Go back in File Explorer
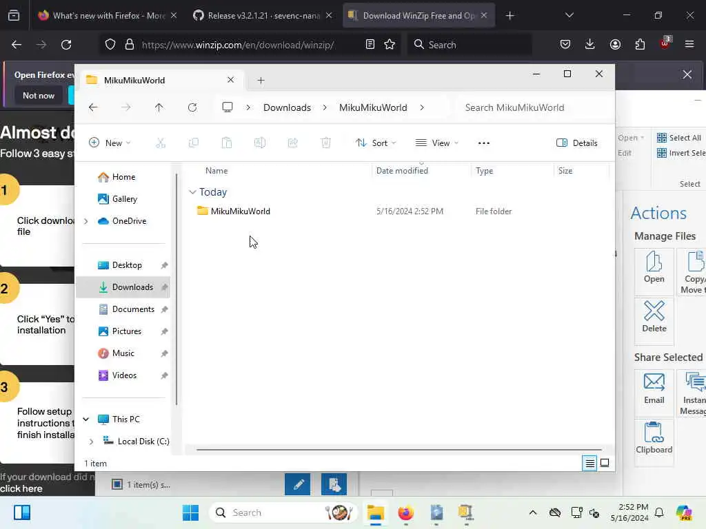The width and height of the screenshot is (706, 529). (x=93, y=107)
